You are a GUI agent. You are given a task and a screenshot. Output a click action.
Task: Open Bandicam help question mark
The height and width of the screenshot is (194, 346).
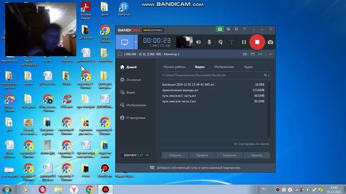tap(244, 29)
